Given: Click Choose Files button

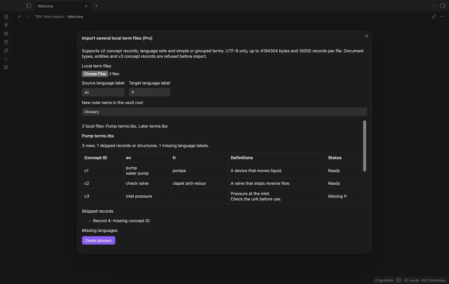Looking at the screenshot, I should pos(95,74).
